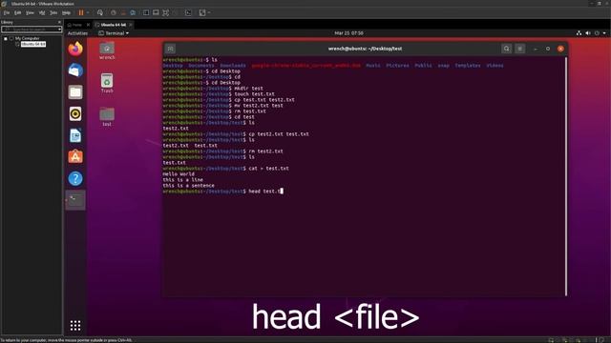The height and width of the screenshot is (343, 611).
Task: Select the Trash icon on desktop
Action: (107, 83)
